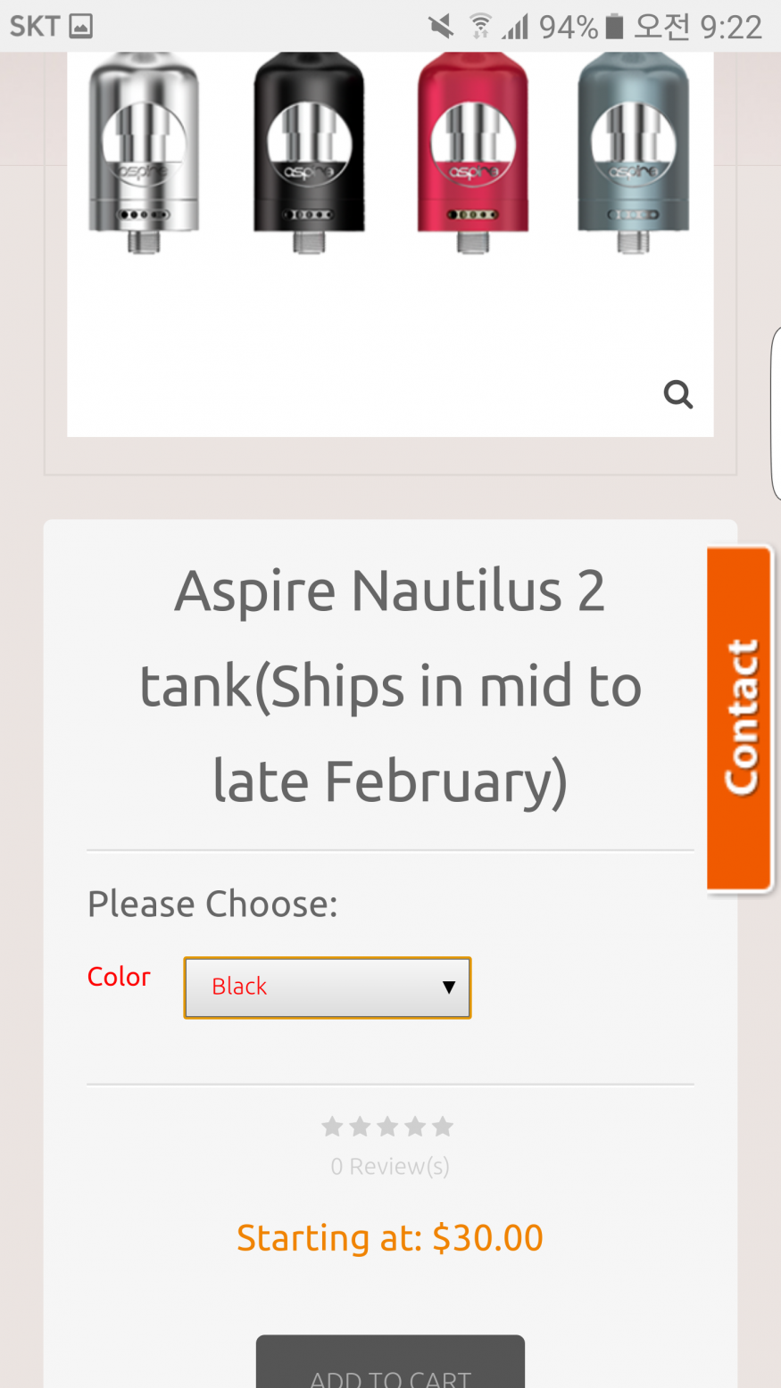Screen dimensions: 781x1388
Task: Open the orange Contact side tab
Action: pyautogui.click(x=740, y=717)
